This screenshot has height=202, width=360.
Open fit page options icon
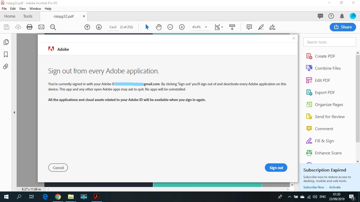[218, 27]
